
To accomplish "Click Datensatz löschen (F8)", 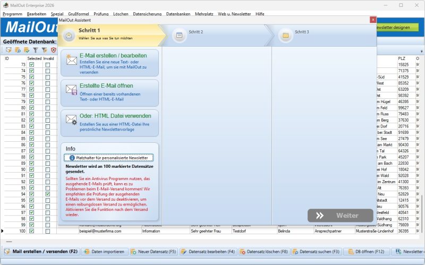I will 264,251.
